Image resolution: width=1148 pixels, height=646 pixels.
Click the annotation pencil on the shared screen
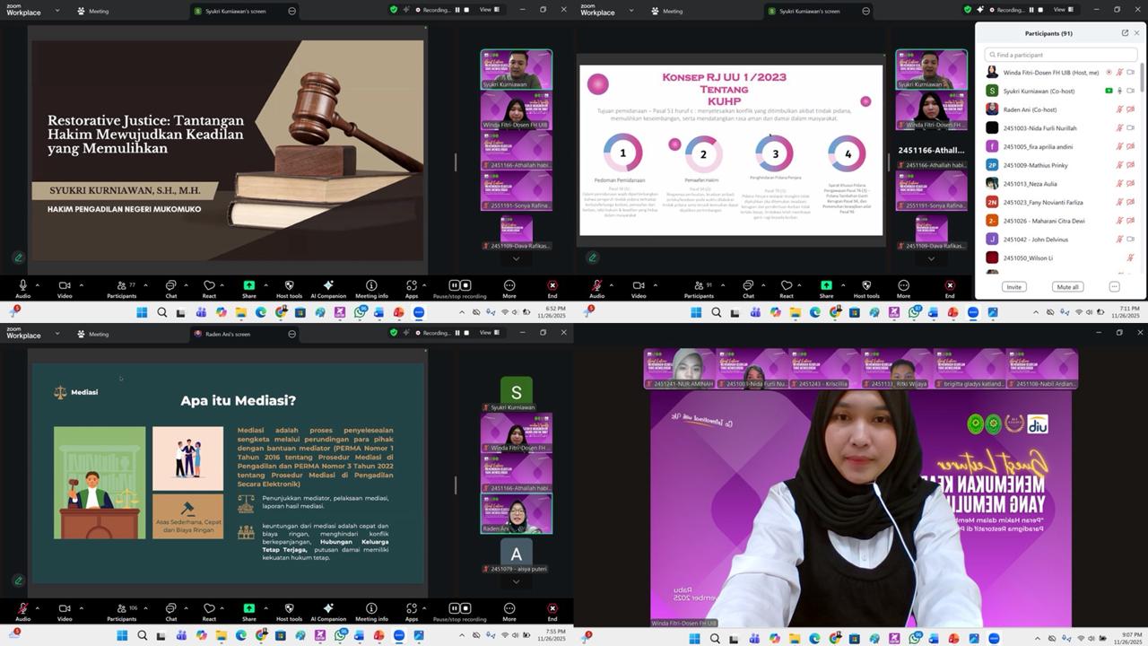click(x=18, y=258)
